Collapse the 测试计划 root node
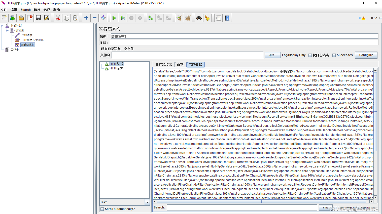This screenshot has height=214, width=382. pos(2,26)
